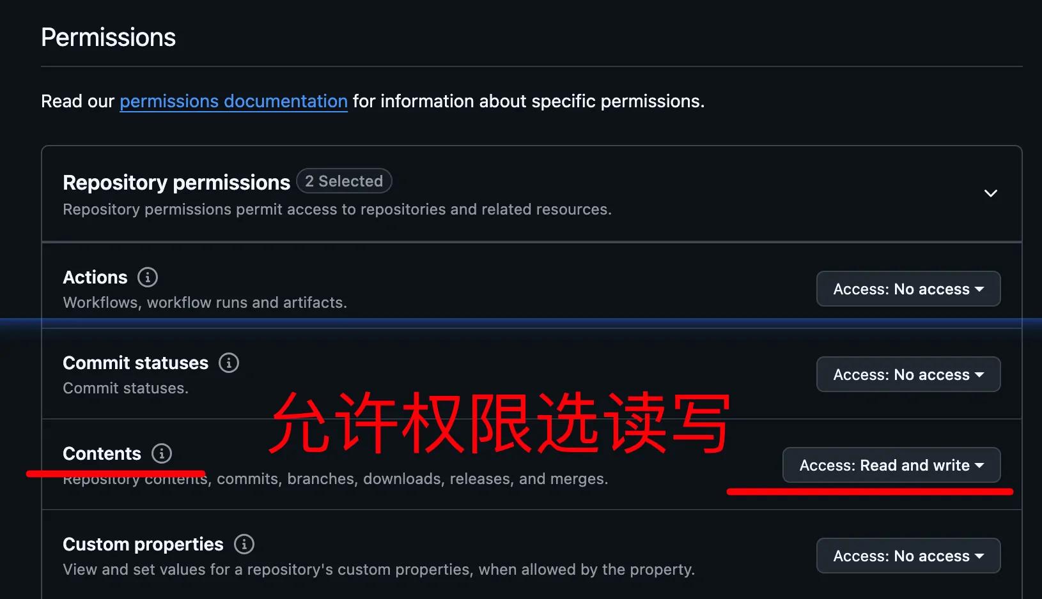The image size is (1042, 599).
Task: Click the info icon next to Contents
Action: 162,453
